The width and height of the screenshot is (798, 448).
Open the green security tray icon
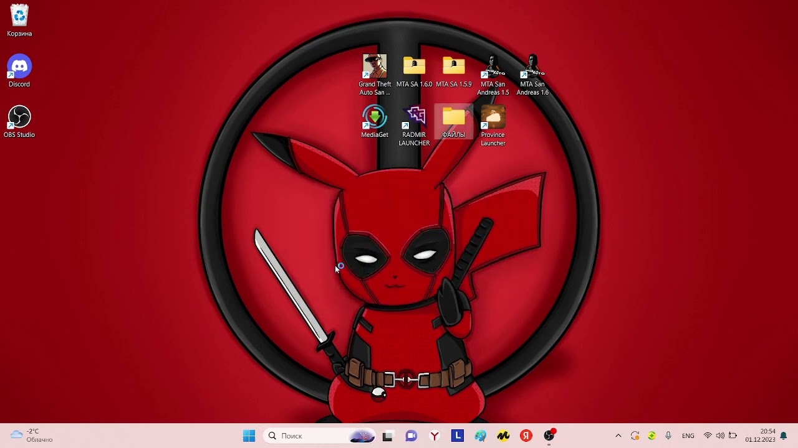point(651,436)
